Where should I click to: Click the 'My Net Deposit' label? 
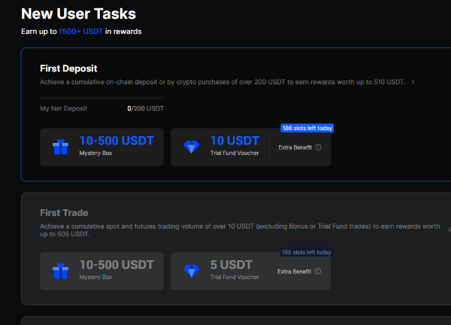point(64,108)
